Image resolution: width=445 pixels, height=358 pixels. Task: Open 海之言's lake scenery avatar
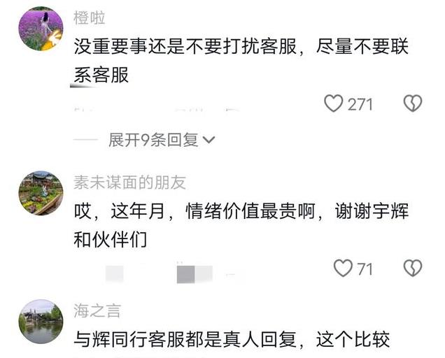pyautogui.click(x=41, y=322)
